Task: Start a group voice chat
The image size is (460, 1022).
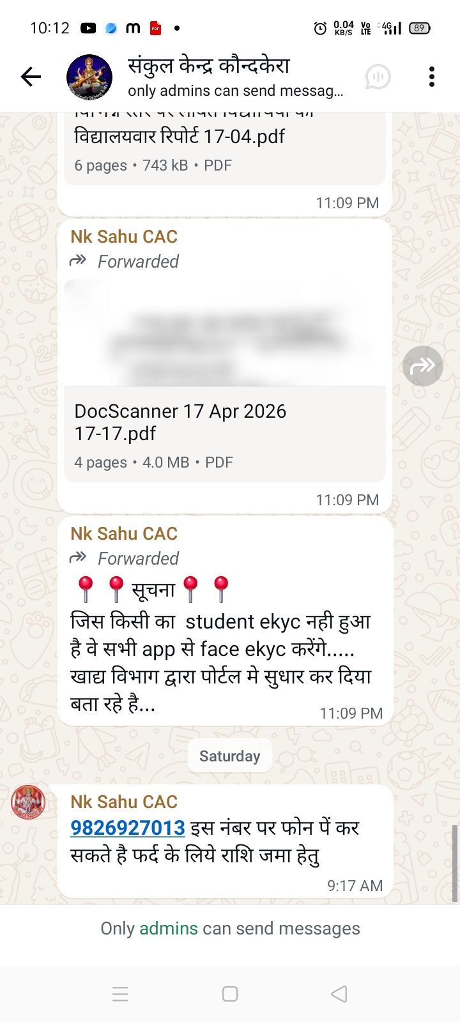Action: (x=378, y=77)
